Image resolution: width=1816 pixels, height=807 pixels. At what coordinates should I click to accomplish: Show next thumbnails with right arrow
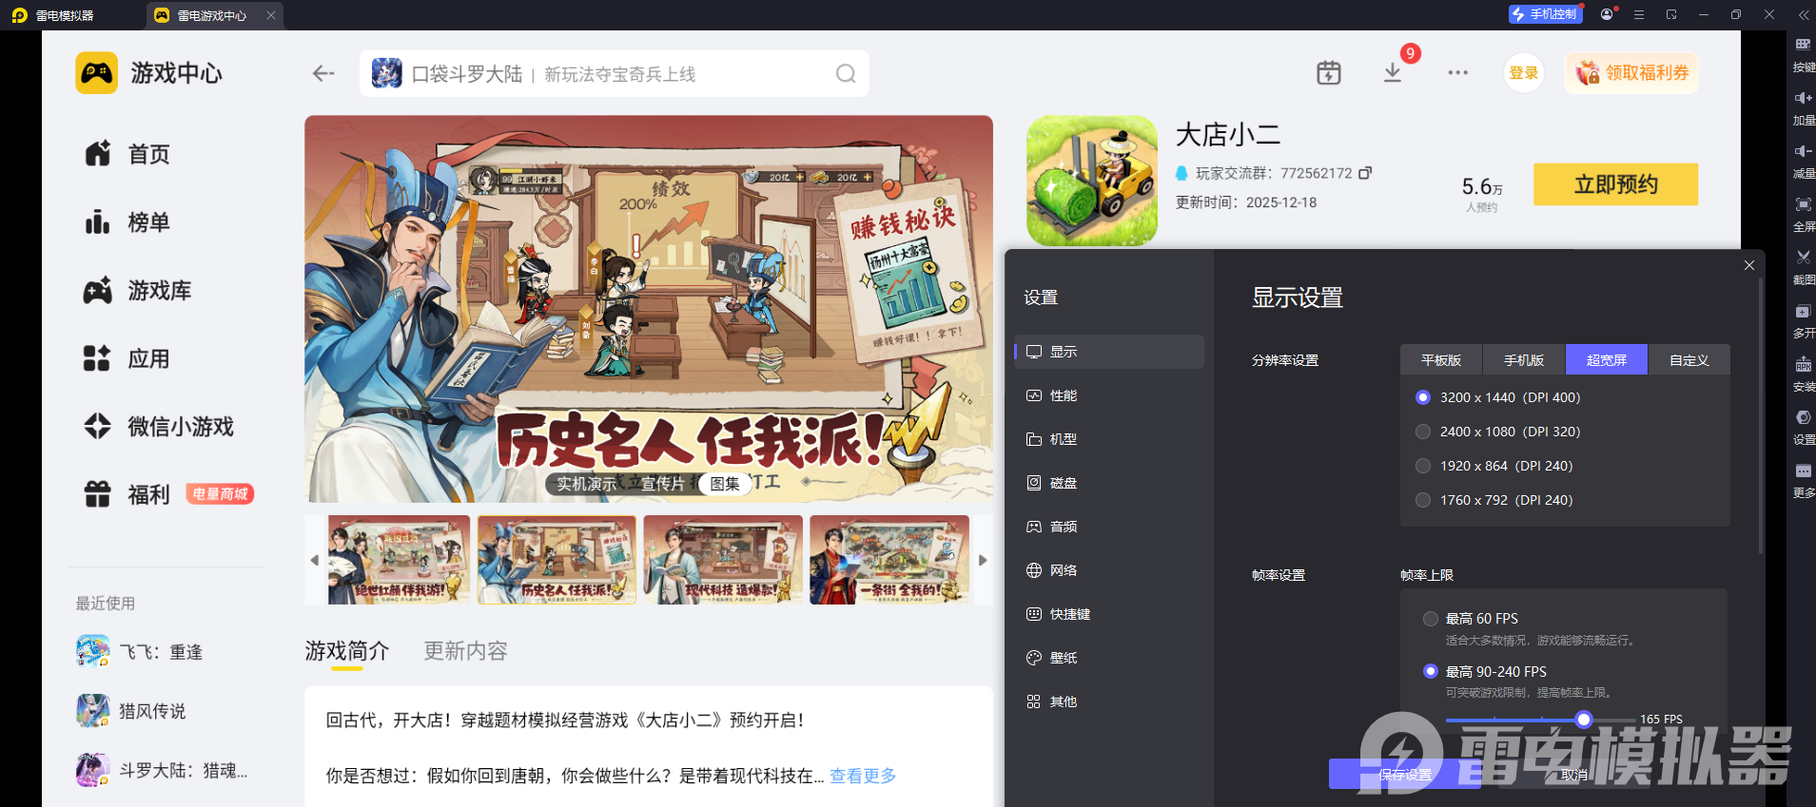pyautogui.click(x=983, y=560)
